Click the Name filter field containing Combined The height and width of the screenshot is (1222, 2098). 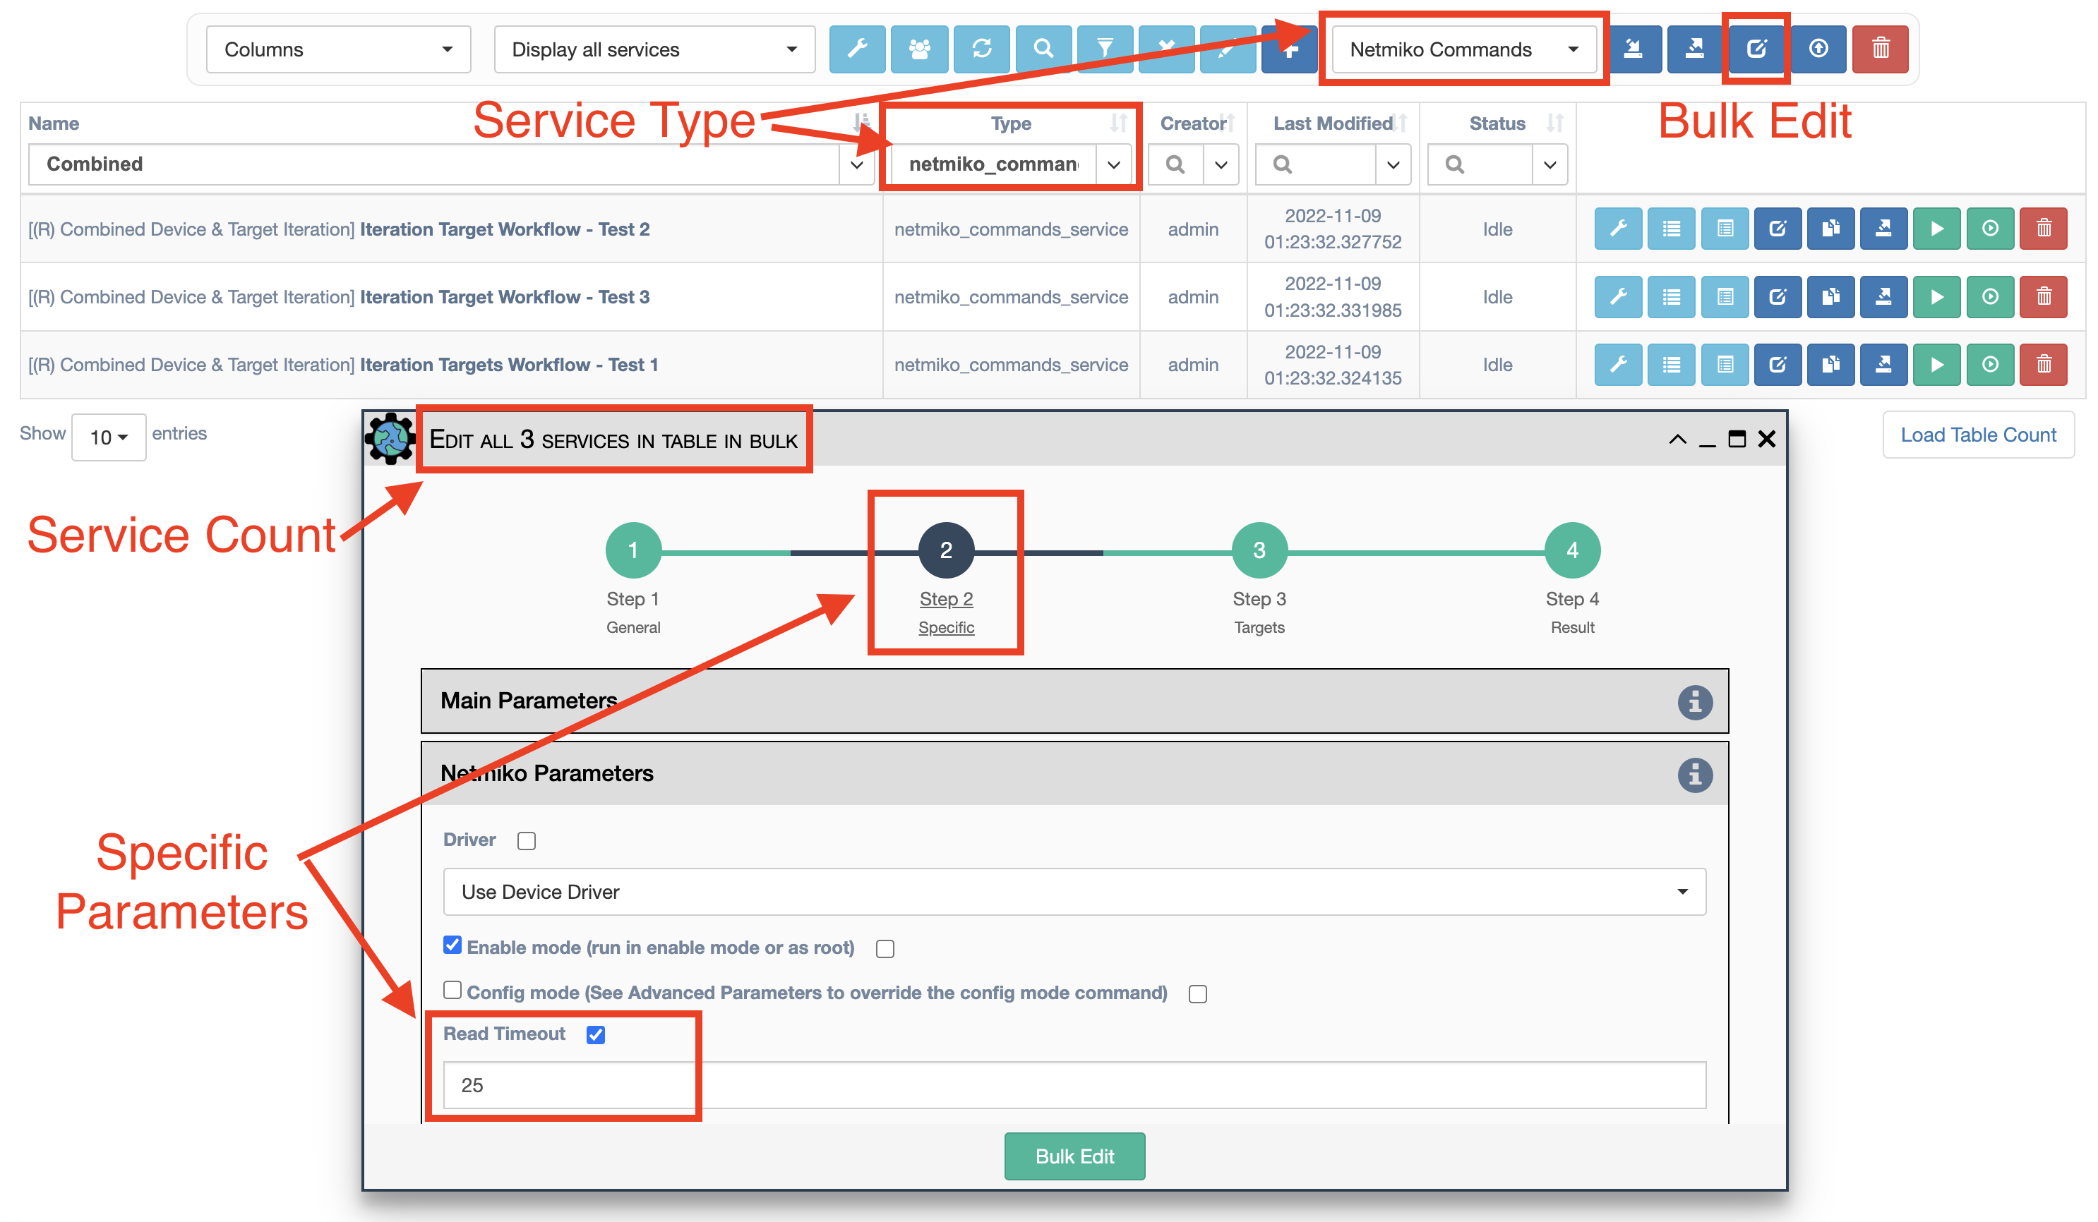433,164
